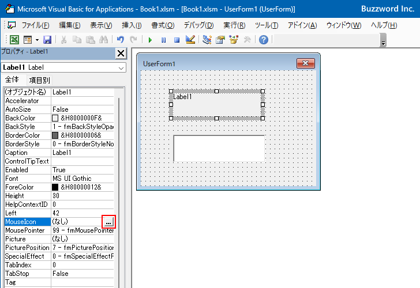Open the 表示(V) menu
The image size is (420, 288).
pyautogui.click(x=101, y=25)
